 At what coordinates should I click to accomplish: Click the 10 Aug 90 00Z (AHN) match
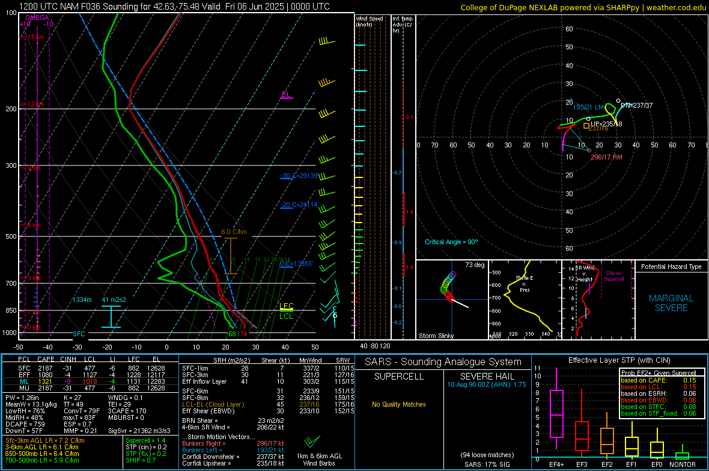pyautogui.click(x=487, y=384)
